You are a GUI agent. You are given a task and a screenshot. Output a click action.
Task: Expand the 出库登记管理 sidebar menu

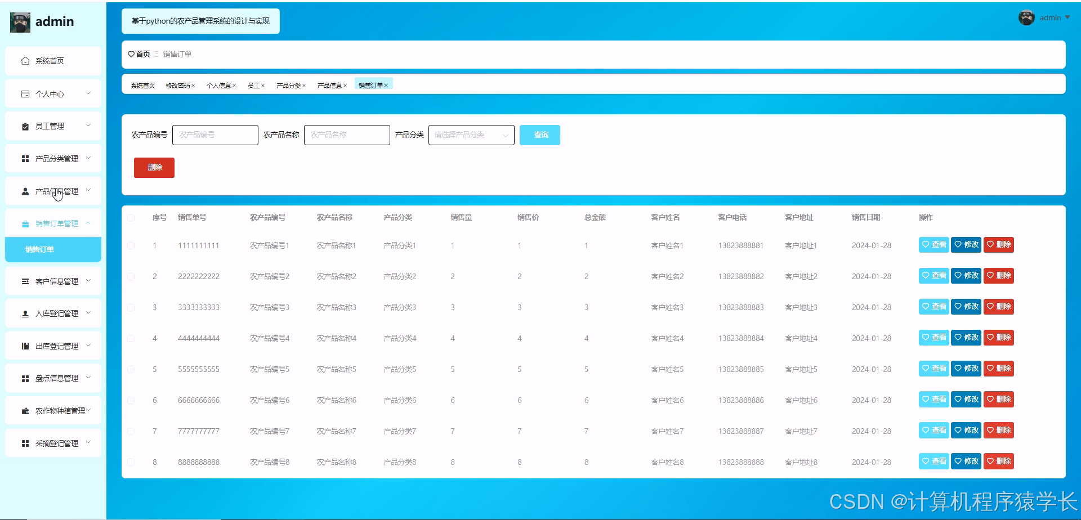88,346
